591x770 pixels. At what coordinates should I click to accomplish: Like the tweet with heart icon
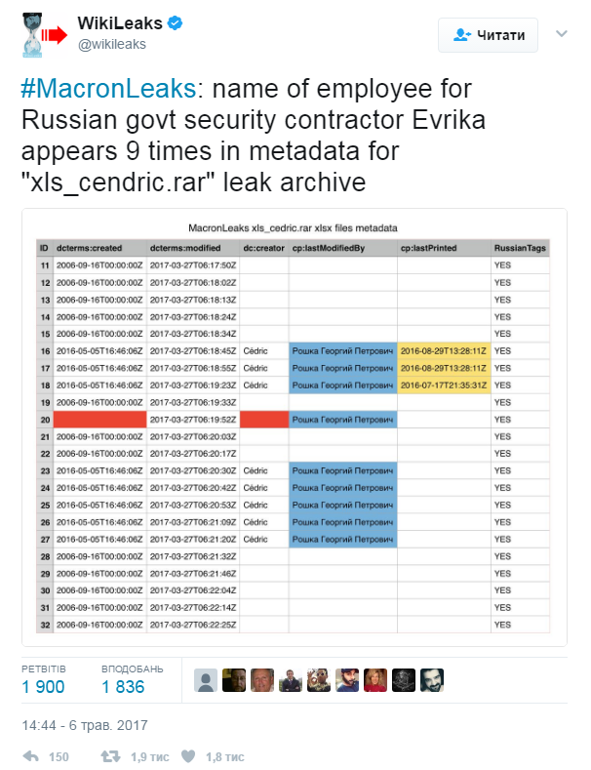click(x=190, y=756)
